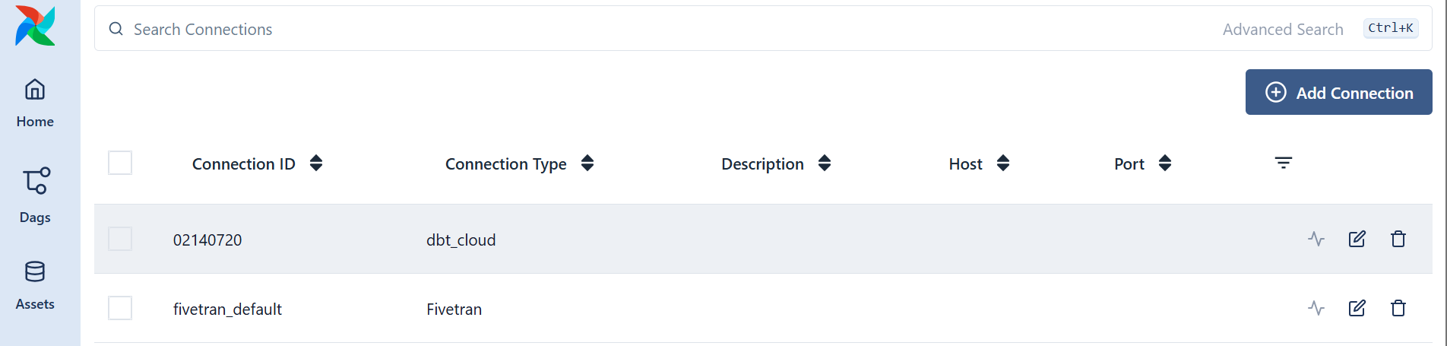Sort by Connection Type column
This screenshot has width=1447, height=346.
point(587,163)
